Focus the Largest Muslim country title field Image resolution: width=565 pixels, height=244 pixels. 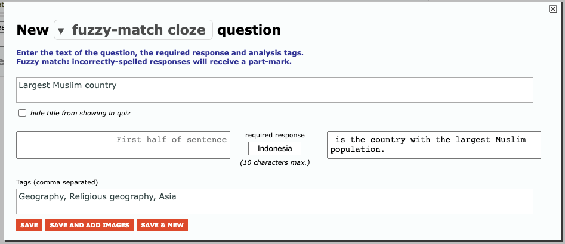274,90
